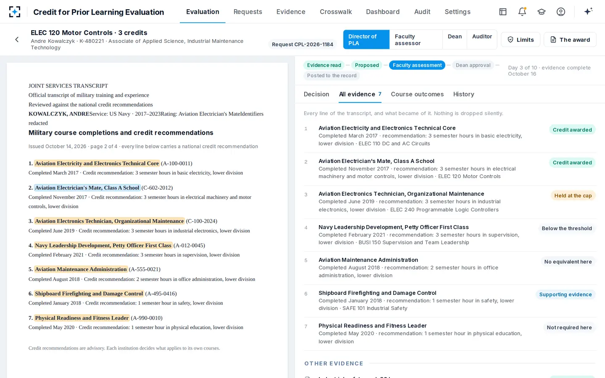This screenshot has width=605, height=378.
Task: Switch to Auditor role
Action: point(482,39)
